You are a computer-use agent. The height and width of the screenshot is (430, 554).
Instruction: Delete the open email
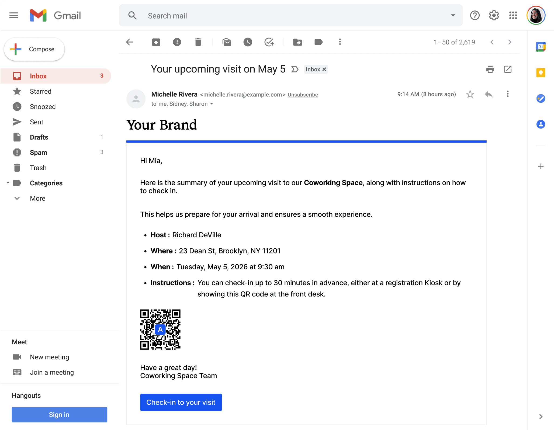pos(198,42)
